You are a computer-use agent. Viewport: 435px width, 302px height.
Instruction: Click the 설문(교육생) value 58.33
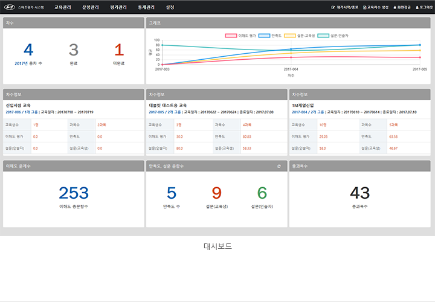(x=247, y=149)
